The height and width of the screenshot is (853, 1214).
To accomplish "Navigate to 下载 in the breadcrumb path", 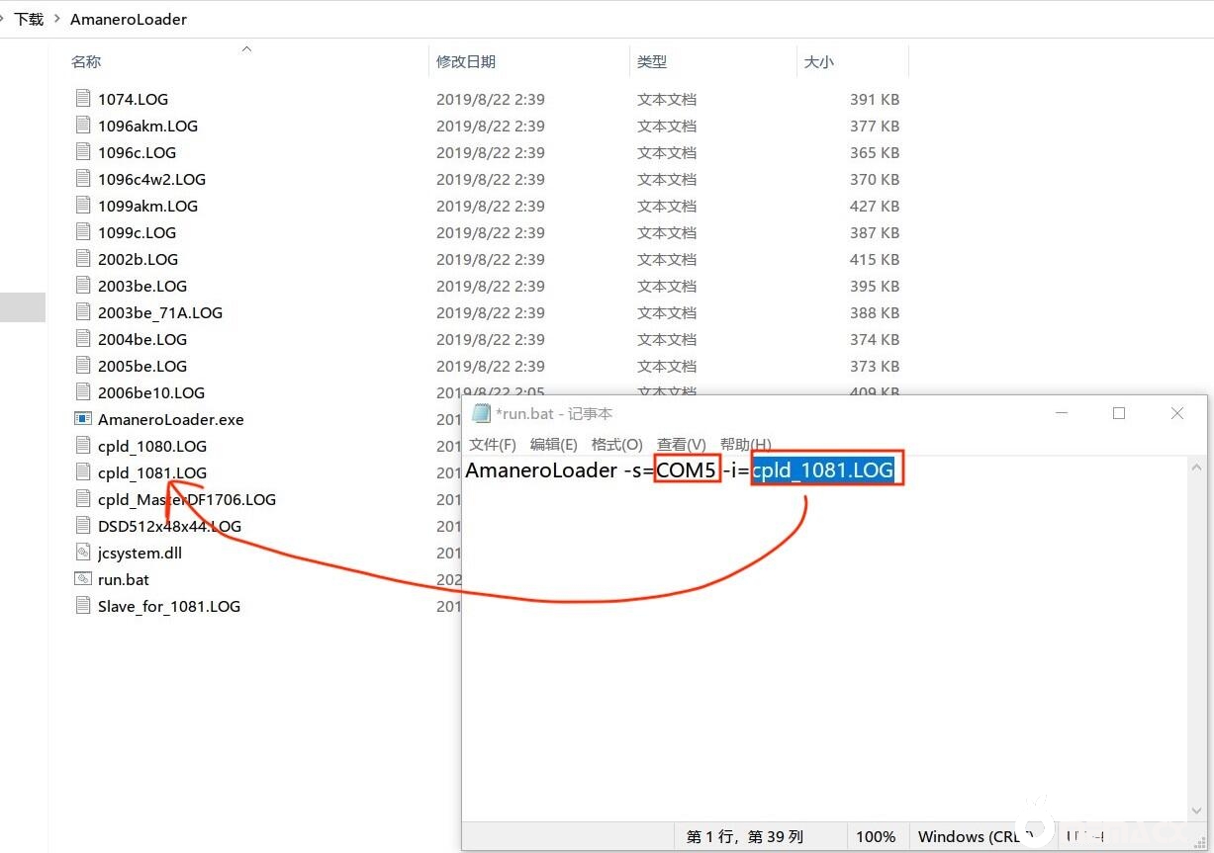I will pos(29,19).
